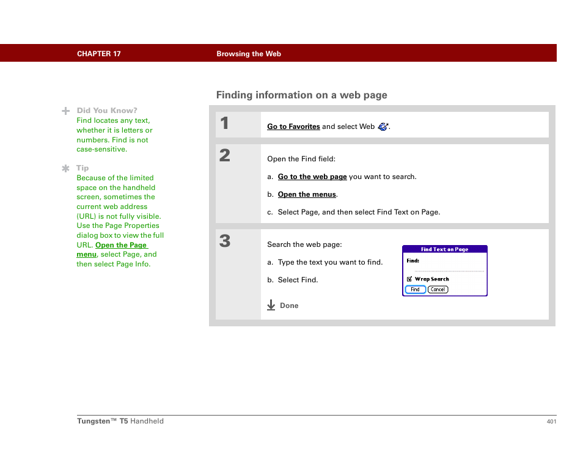
Task: Click the 'Open the Find field:' text
Action: coord(301,159)
